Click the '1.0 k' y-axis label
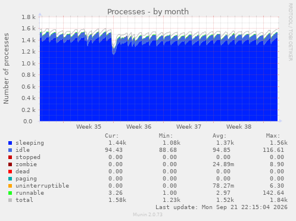296x221 pixels. pyautogui.click(x=29, y=64)
